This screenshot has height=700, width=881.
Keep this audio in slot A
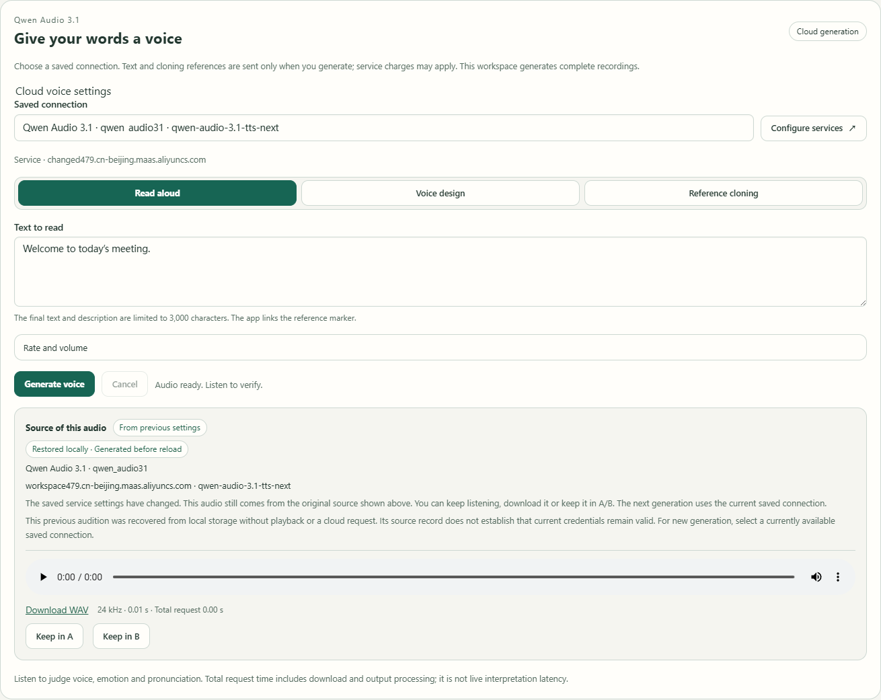[x=54, y=636]
